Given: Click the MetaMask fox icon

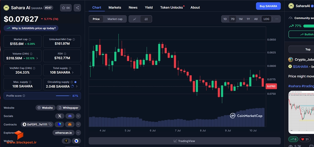Looking at the screenshot, I should [70, 124].
